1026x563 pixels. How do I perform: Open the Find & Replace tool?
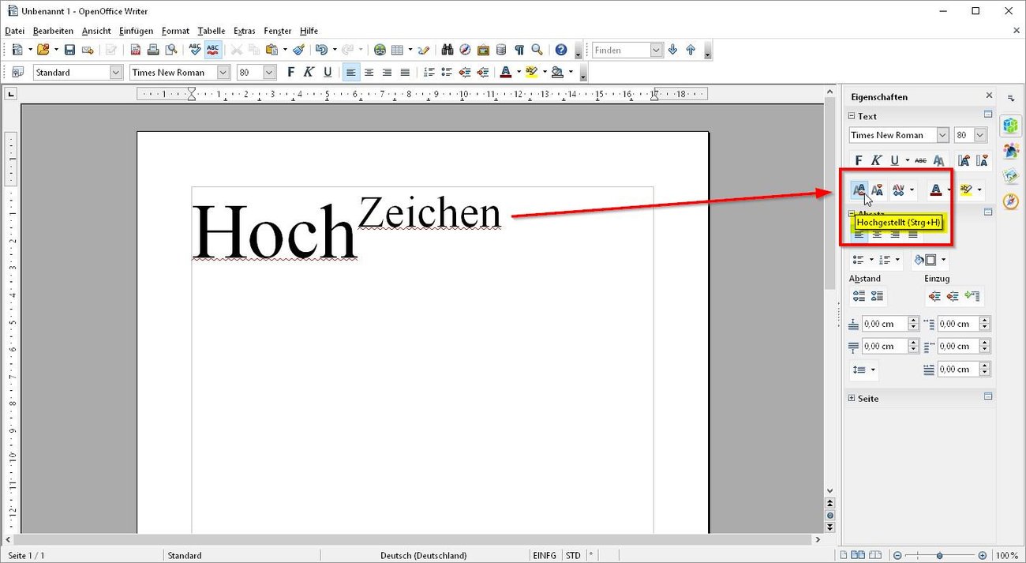tap(447, 50)
